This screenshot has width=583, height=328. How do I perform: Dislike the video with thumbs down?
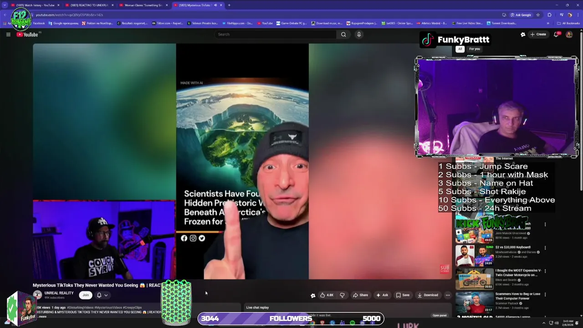coord(342,295)
